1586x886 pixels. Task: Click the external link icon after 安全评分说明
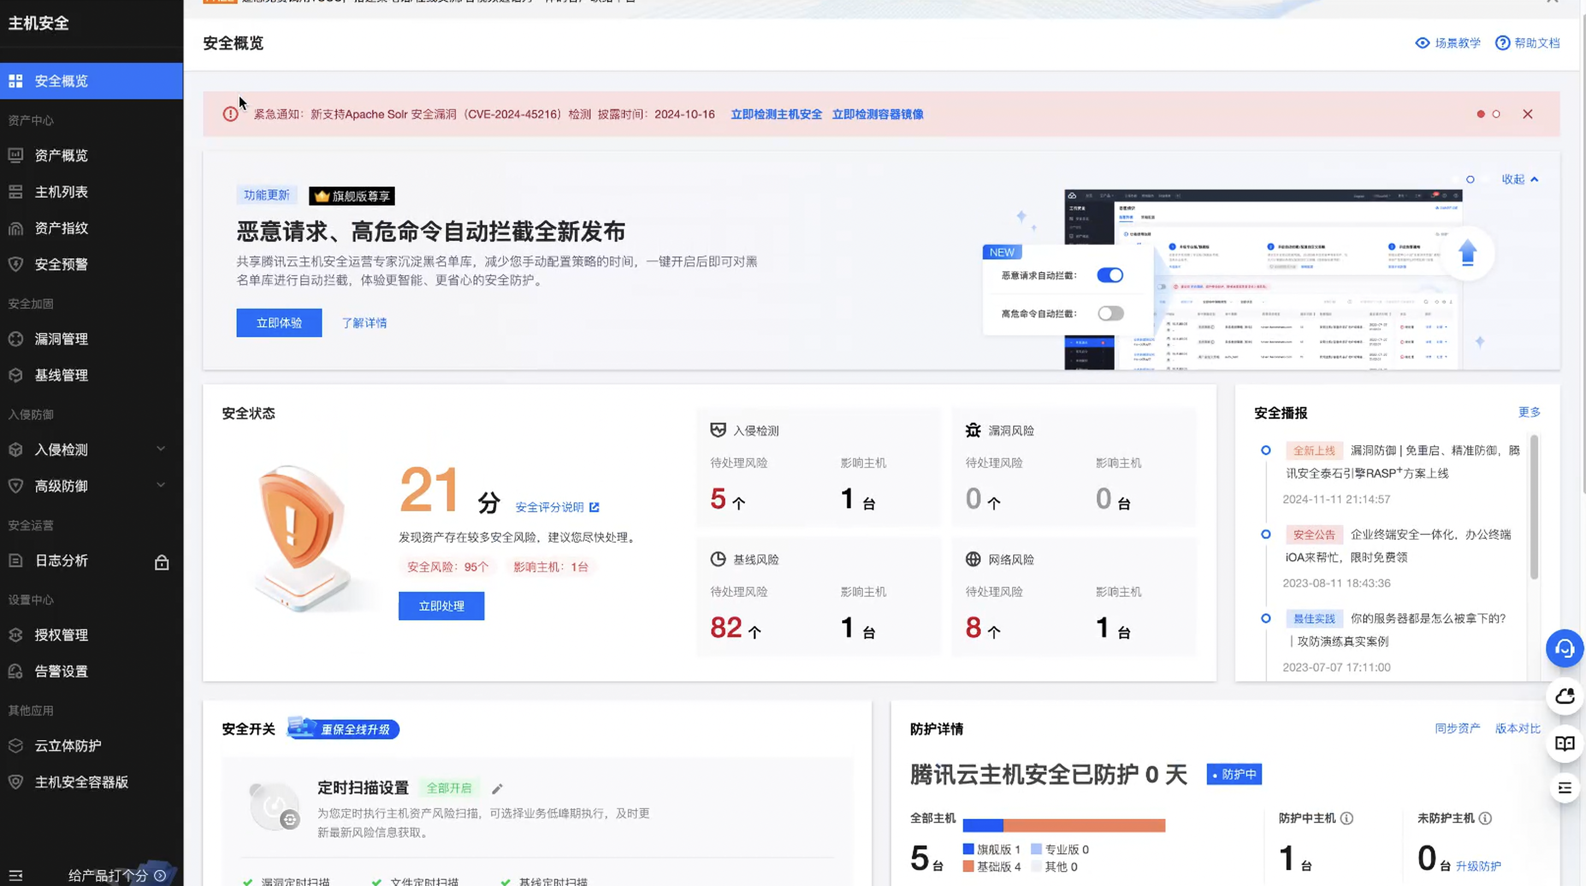[x=594, y=507]
